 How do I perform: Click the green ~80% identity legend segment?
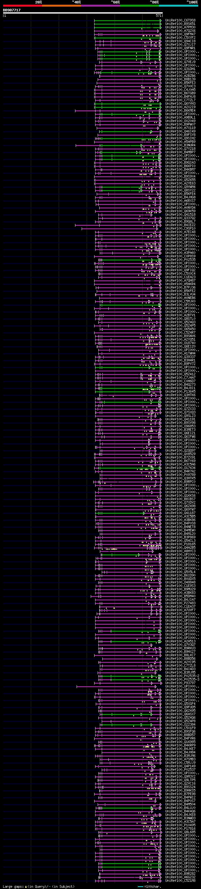point(139,6)
